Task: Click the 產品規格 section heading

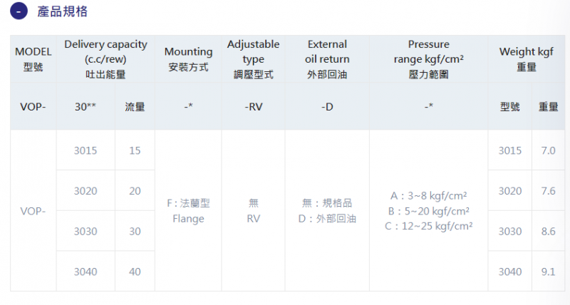Action: point(62,11)
